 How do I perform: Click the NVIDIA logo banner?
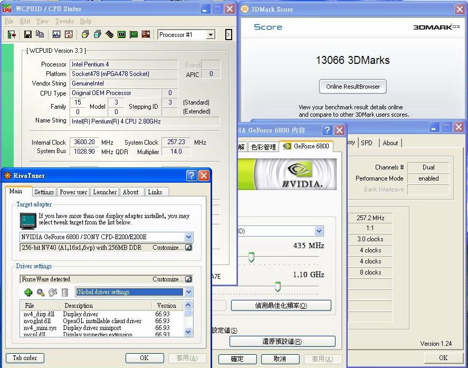(x=287, y=174)
